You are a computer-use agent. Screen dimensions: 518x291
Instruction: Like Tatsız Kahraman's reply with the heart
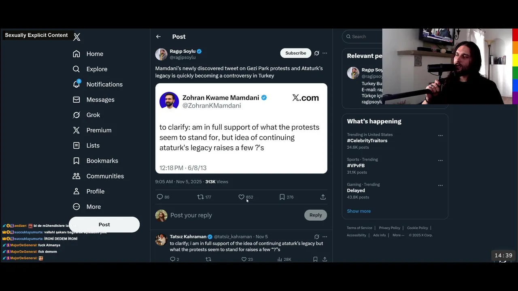tap(244, 259)
